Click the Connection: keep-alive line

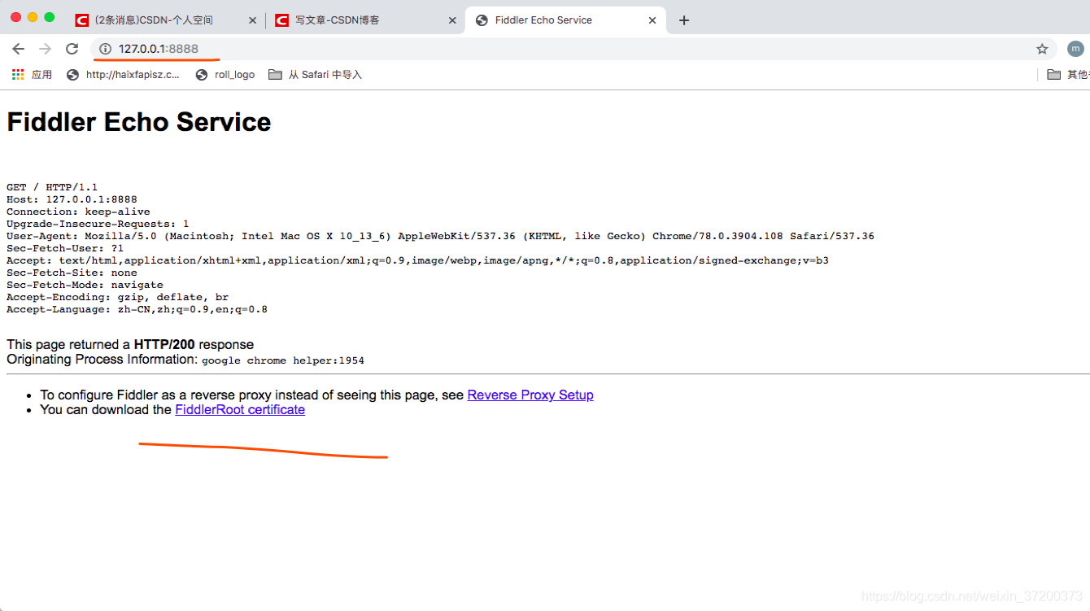point(78,212)
